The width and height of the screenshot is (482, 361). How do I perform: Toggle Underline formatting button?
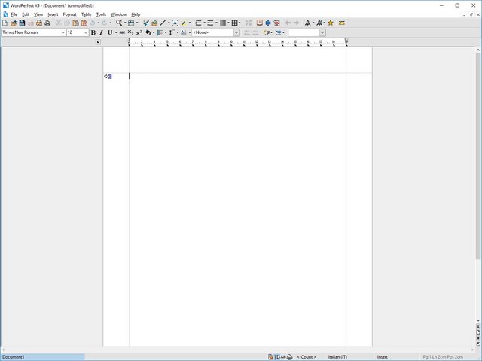[109, 32]
